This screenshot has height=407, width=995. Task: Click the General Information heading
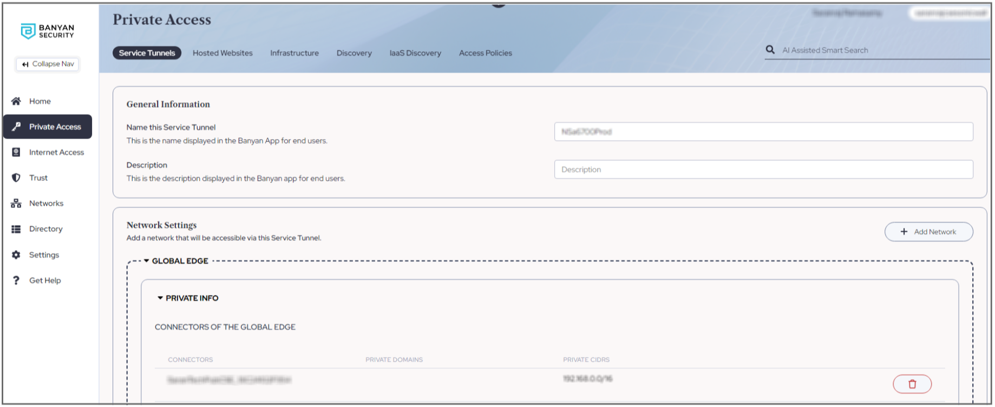[x=168, y=104]
